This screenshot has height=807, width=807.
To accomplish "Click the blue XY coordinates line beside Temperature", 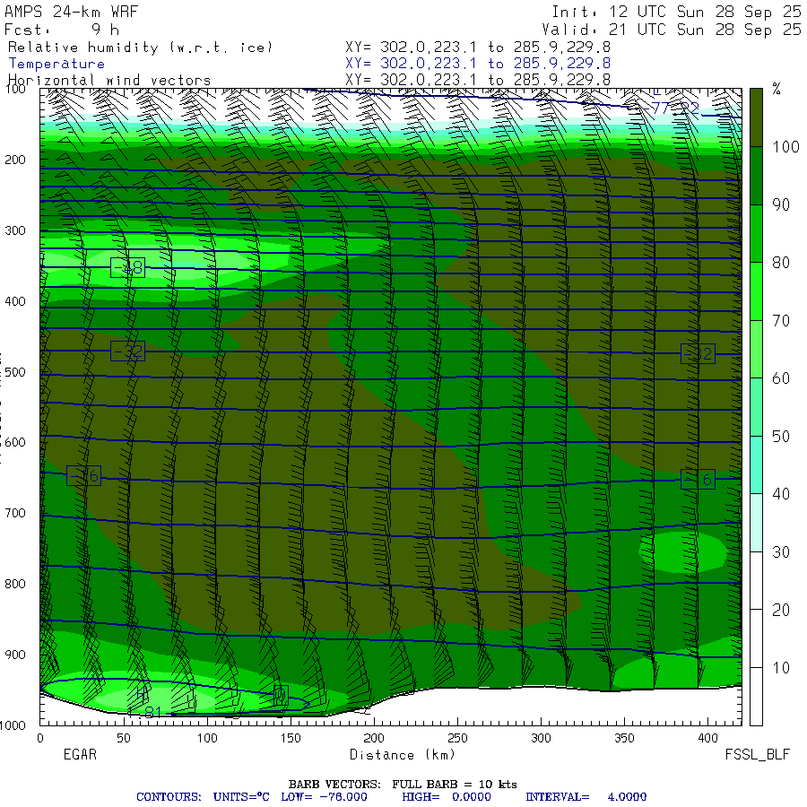I will [x=478, y=64].
